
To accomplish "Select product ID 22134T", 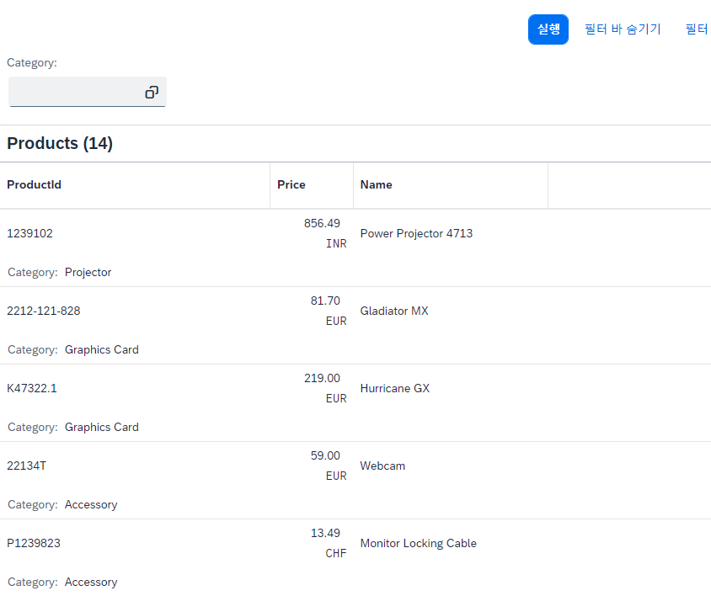I will click(27, 466).
